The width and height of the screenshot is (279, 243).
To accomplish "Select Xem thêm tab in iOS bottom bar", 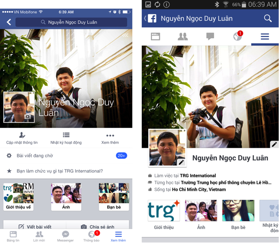I will [118, 236].
